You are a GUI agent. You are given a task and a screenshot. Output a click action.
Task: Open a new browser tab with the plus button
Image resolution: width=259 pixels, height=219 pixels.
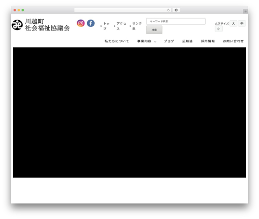[x=246, y=11]
